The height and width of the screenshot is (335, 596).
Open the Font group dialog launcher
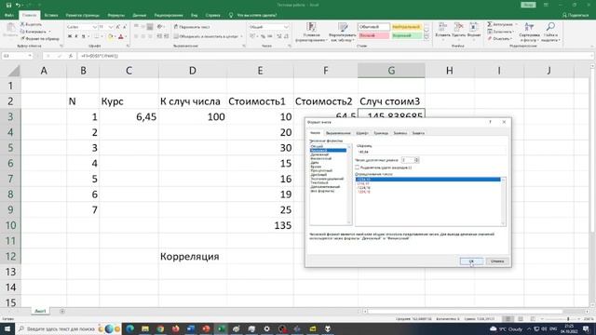point(128,46)
